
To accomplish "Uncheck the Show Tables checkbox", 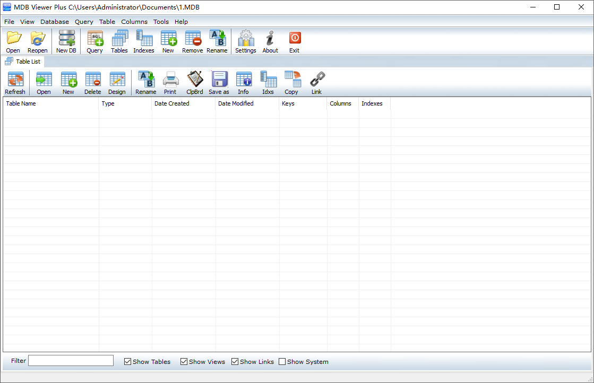I will click(x=127, y=362).
